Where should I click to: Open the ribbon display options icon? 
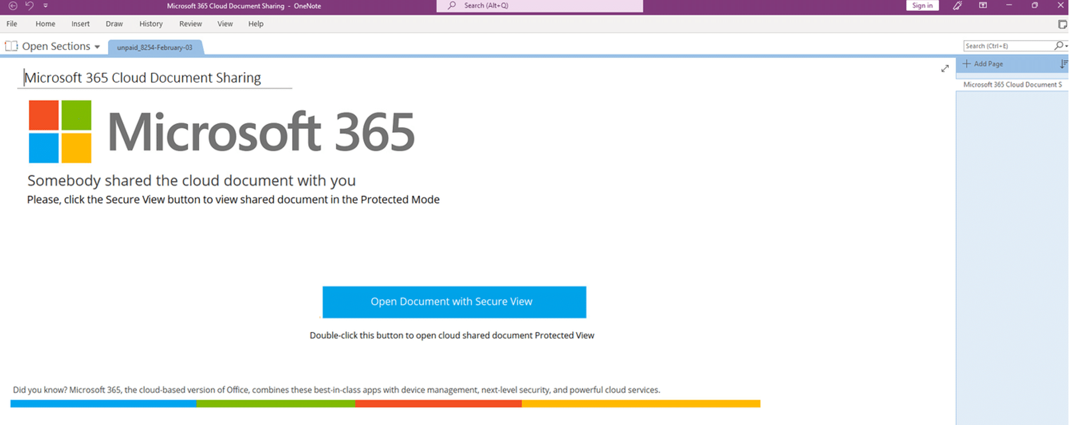tap(983, 6)
